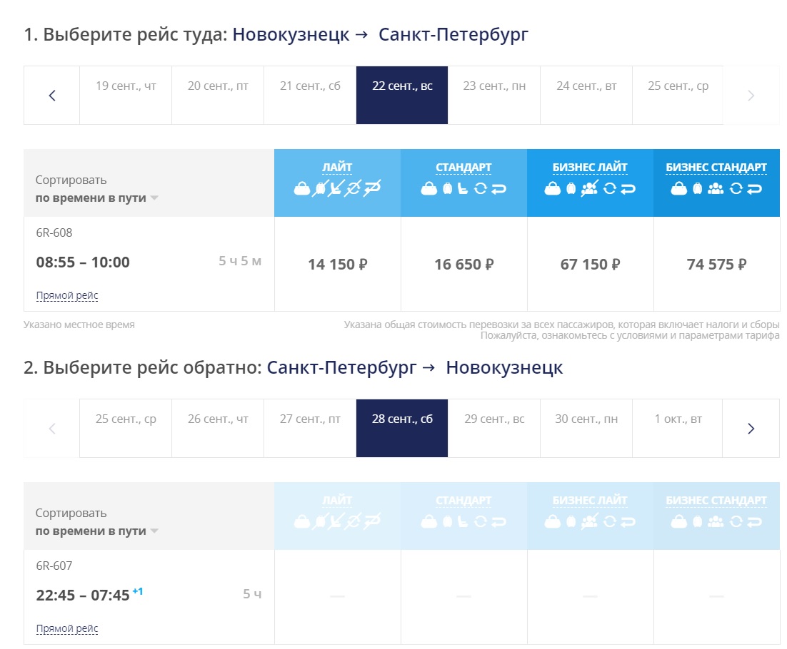Click the crossed-out lounge group icon under БИЗНЕС ЛАЙТ
Viewport: 787px width, 649px height.
[590, 188]
